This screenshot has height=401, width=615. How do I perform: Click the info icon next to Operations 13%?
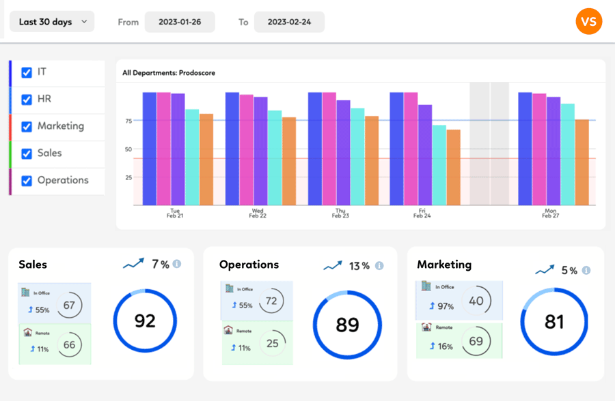coord(379,266)
